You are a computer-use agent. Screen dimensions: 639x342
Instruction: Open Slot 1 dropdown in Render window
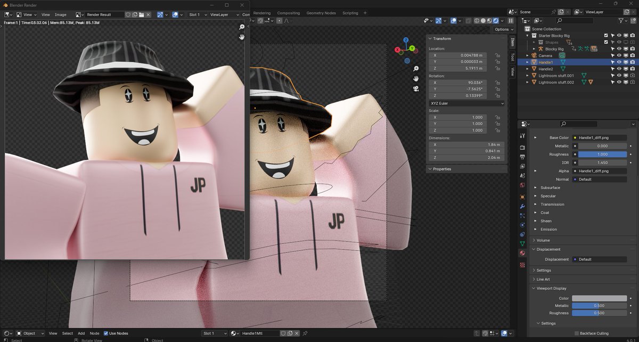click(x=198, y=15)
